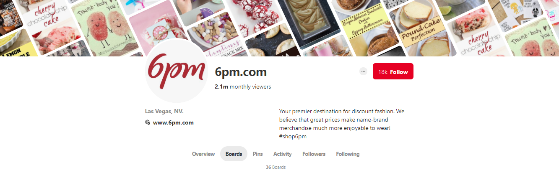Click the 36 Boards count label
This screenshot has height=173, width=559.
pyautogui.click(x=276, y=167)
